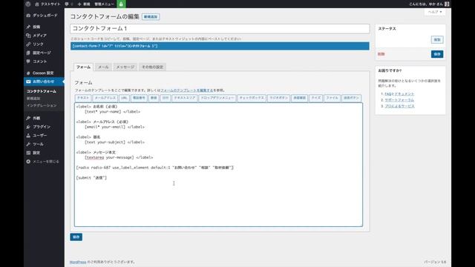Click the radio-687 tag line in editor
This screenshot has width=475, height=267.
[x=155, y=168]
